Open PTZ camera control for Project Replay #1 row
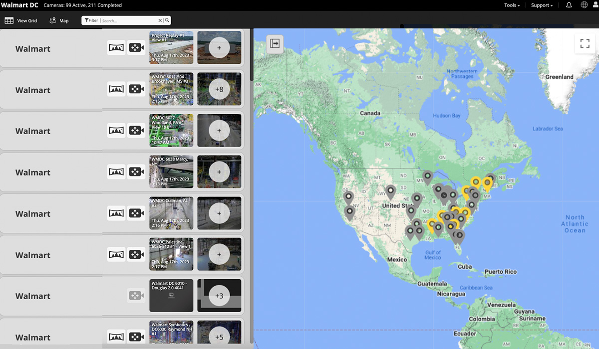This screenshot has width=599, height=349. pyautogui.click(x=136, y=48)
